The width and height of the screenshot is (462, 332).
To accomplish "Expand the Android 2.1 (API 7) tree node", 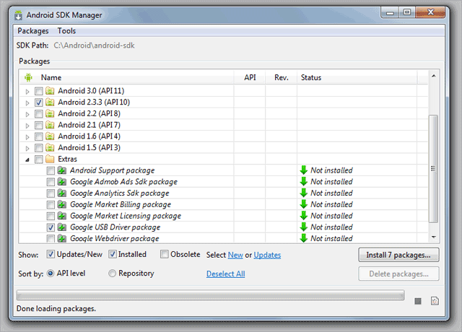I will coord(27,126).
